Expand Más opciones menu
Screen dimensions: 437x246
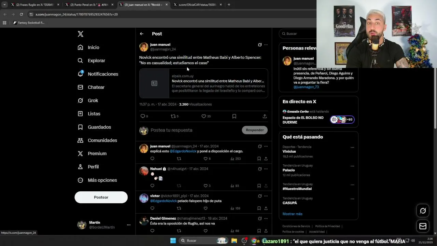[97, 180]
